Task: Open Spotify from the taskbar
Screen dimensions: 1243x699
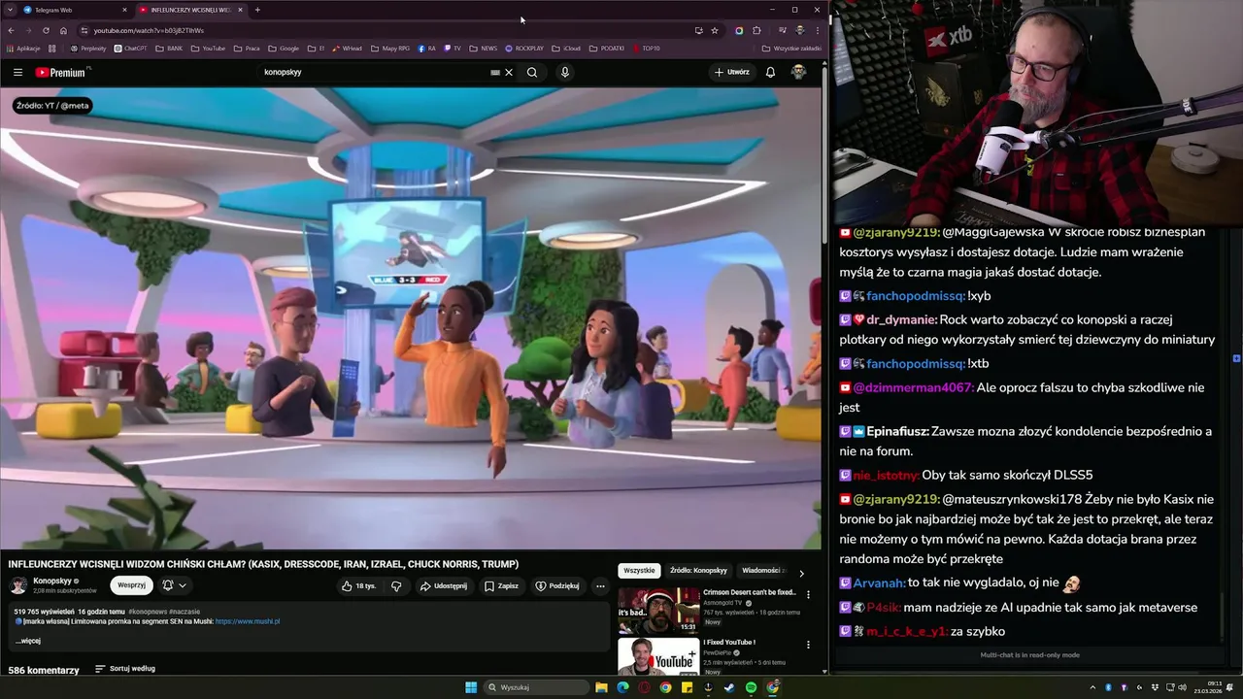Action: tap(751, 687)
